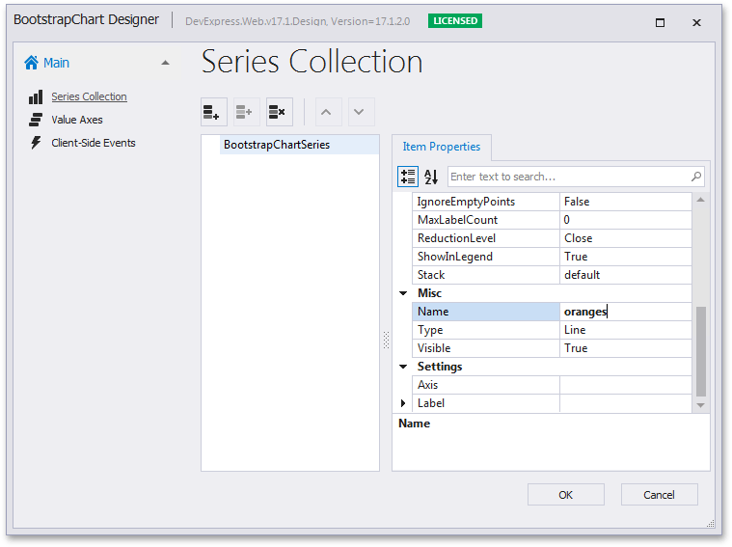732x547 pixels.
Task: Select the Visible property row label
Action: pos(485,348)
